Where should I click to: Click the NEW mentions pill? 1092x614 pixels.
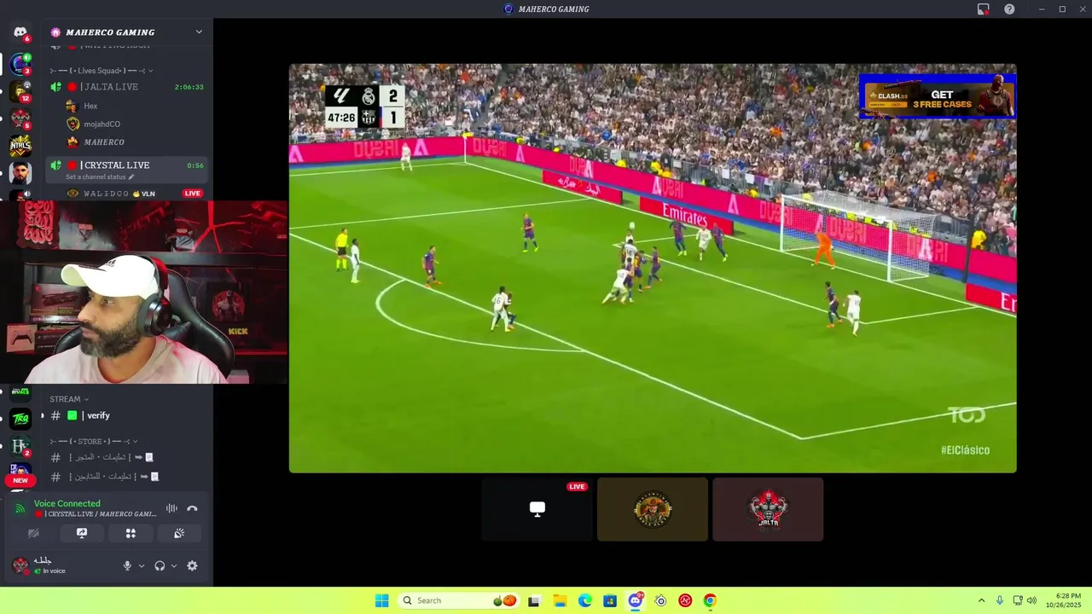(20, 480)
